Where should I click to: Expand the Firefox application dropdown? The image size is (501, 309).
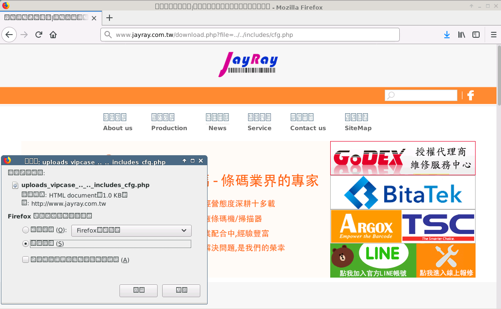pos(131,231)
